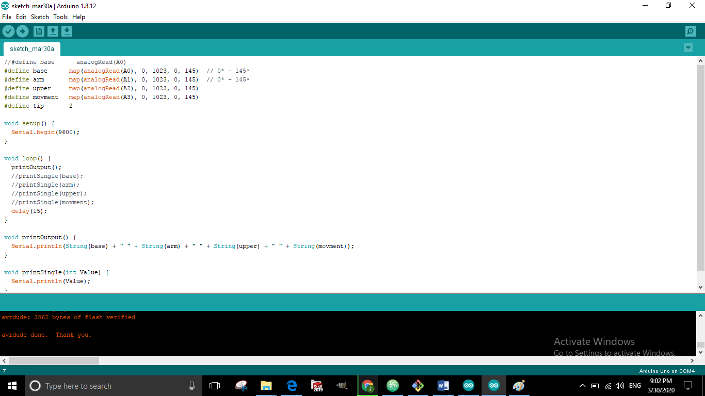705x396 pixels.
Task: Create a new sketch with the New icon
Action: [x=39, y=31]
